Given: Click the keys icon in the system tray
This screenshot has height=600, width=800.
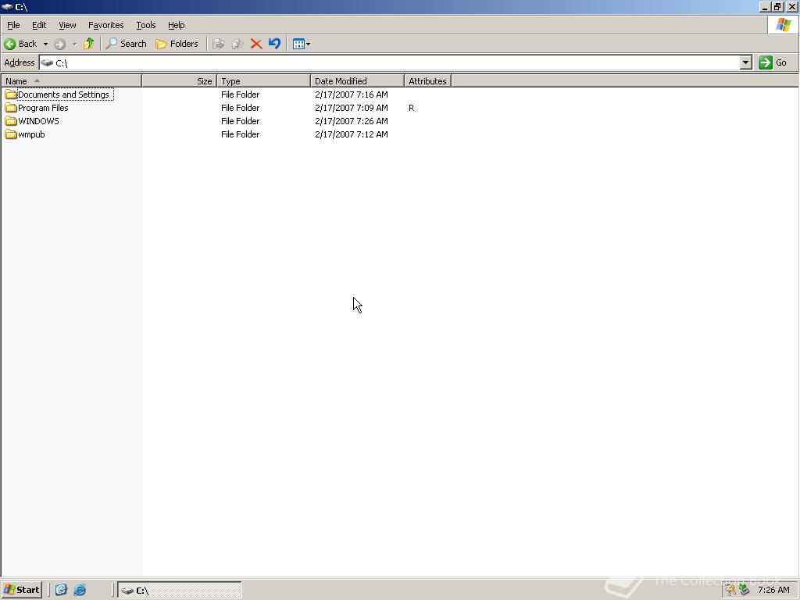Looking at the screenshot, I should coord(731,590).
